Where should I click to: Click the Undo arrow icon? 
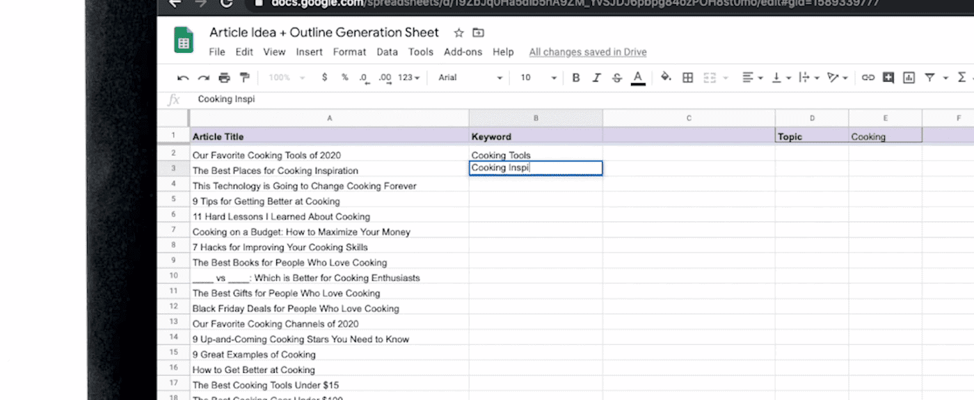click(183, 78)
